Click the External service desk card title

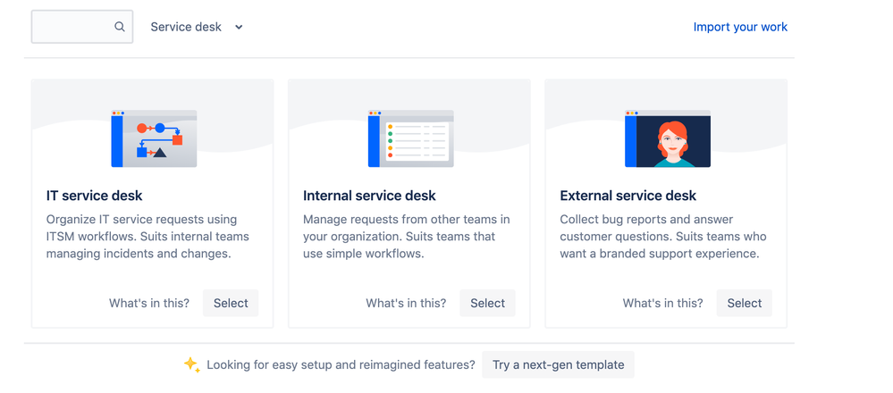[628, 196]
